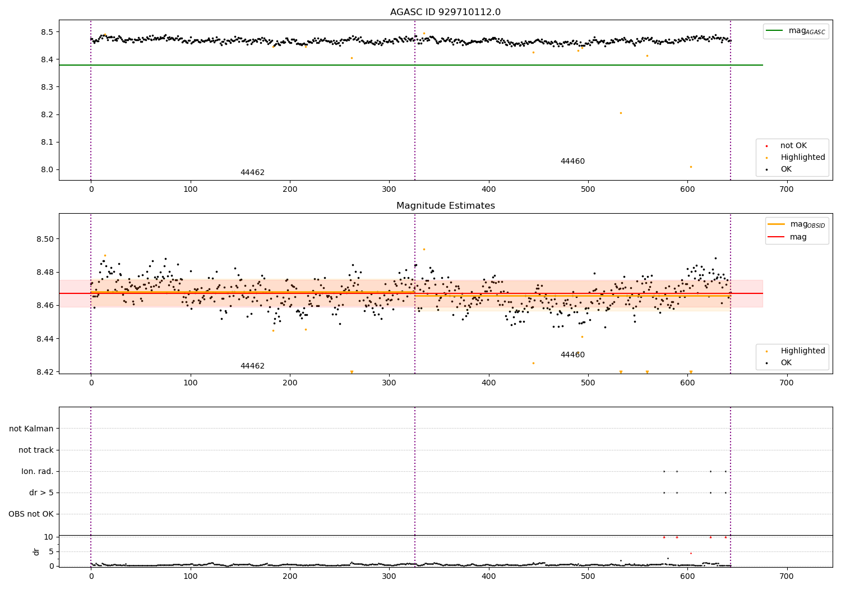Click 'Highlighted' in the top plot legend

(803, 158)
